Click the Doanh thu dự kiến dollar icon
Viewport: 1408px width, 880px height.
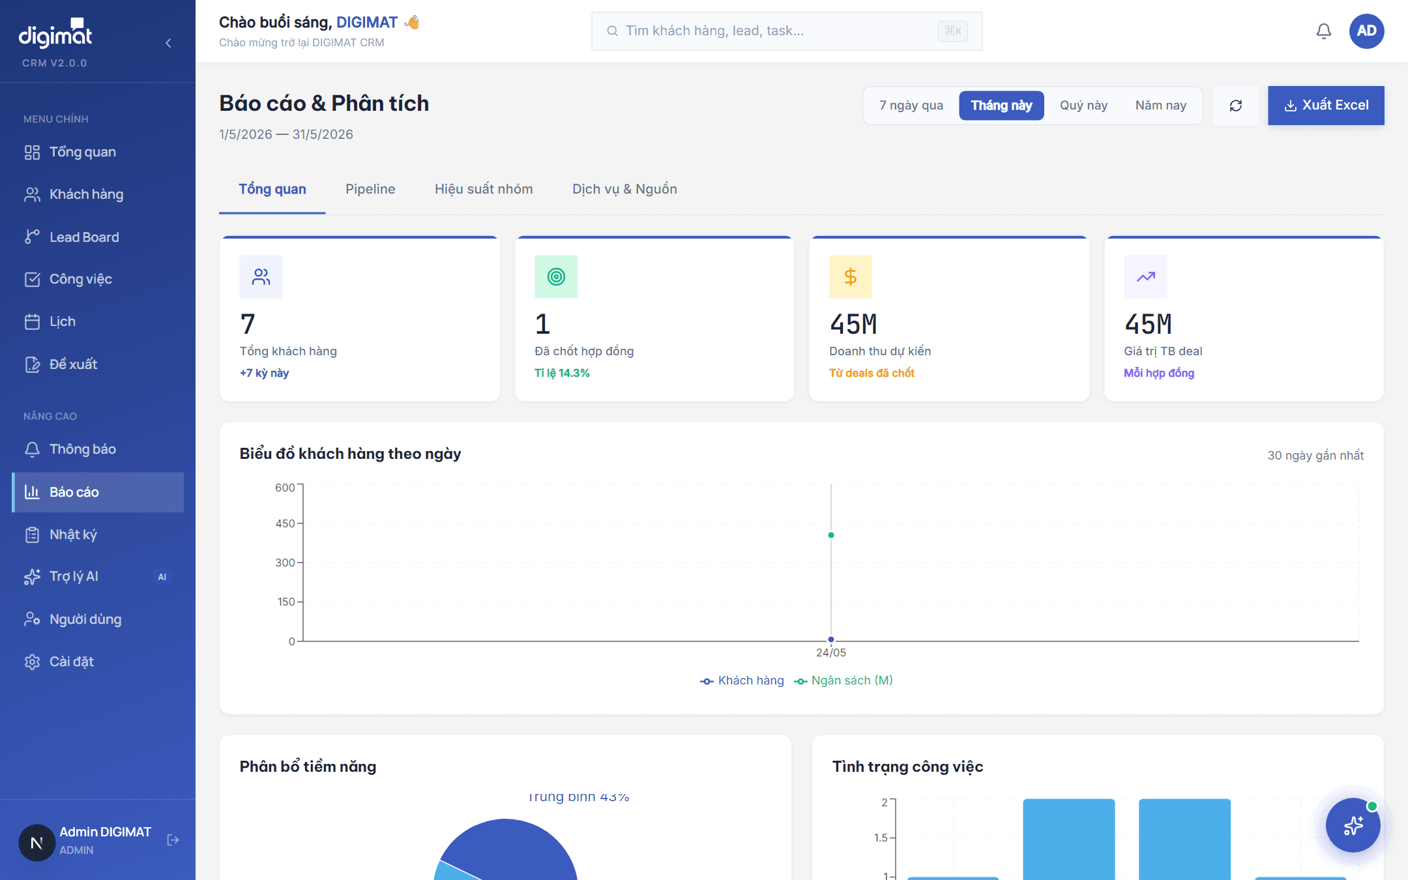[x=851, y=277]
